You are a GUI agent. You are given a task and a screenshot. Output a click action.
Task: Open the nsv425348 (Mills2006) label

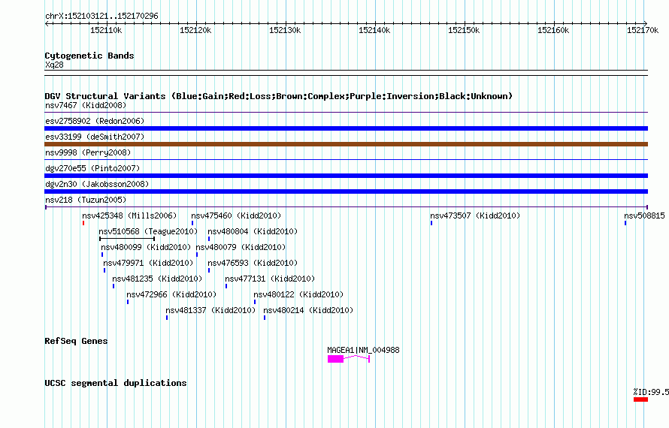(x=129, y=216)
